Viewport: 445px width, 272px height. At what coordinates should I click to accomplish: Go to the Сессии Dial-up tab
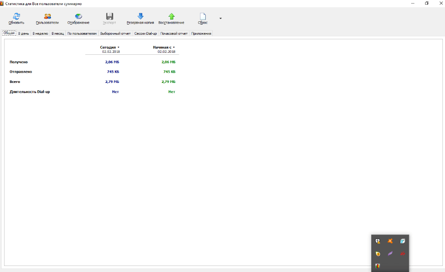tap(146, 33)
